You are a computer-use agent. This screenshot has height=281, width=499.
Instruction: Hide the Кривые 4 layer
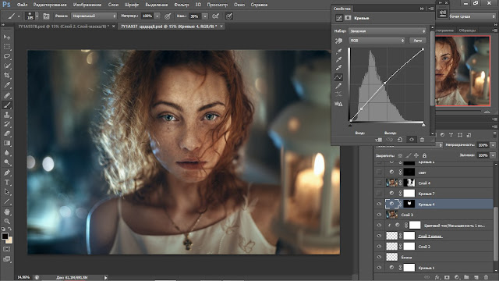point(379,204)
